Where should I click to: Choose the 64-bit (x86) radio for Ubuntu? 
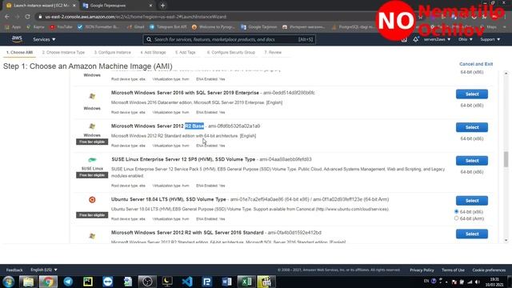tap(457, 211)
